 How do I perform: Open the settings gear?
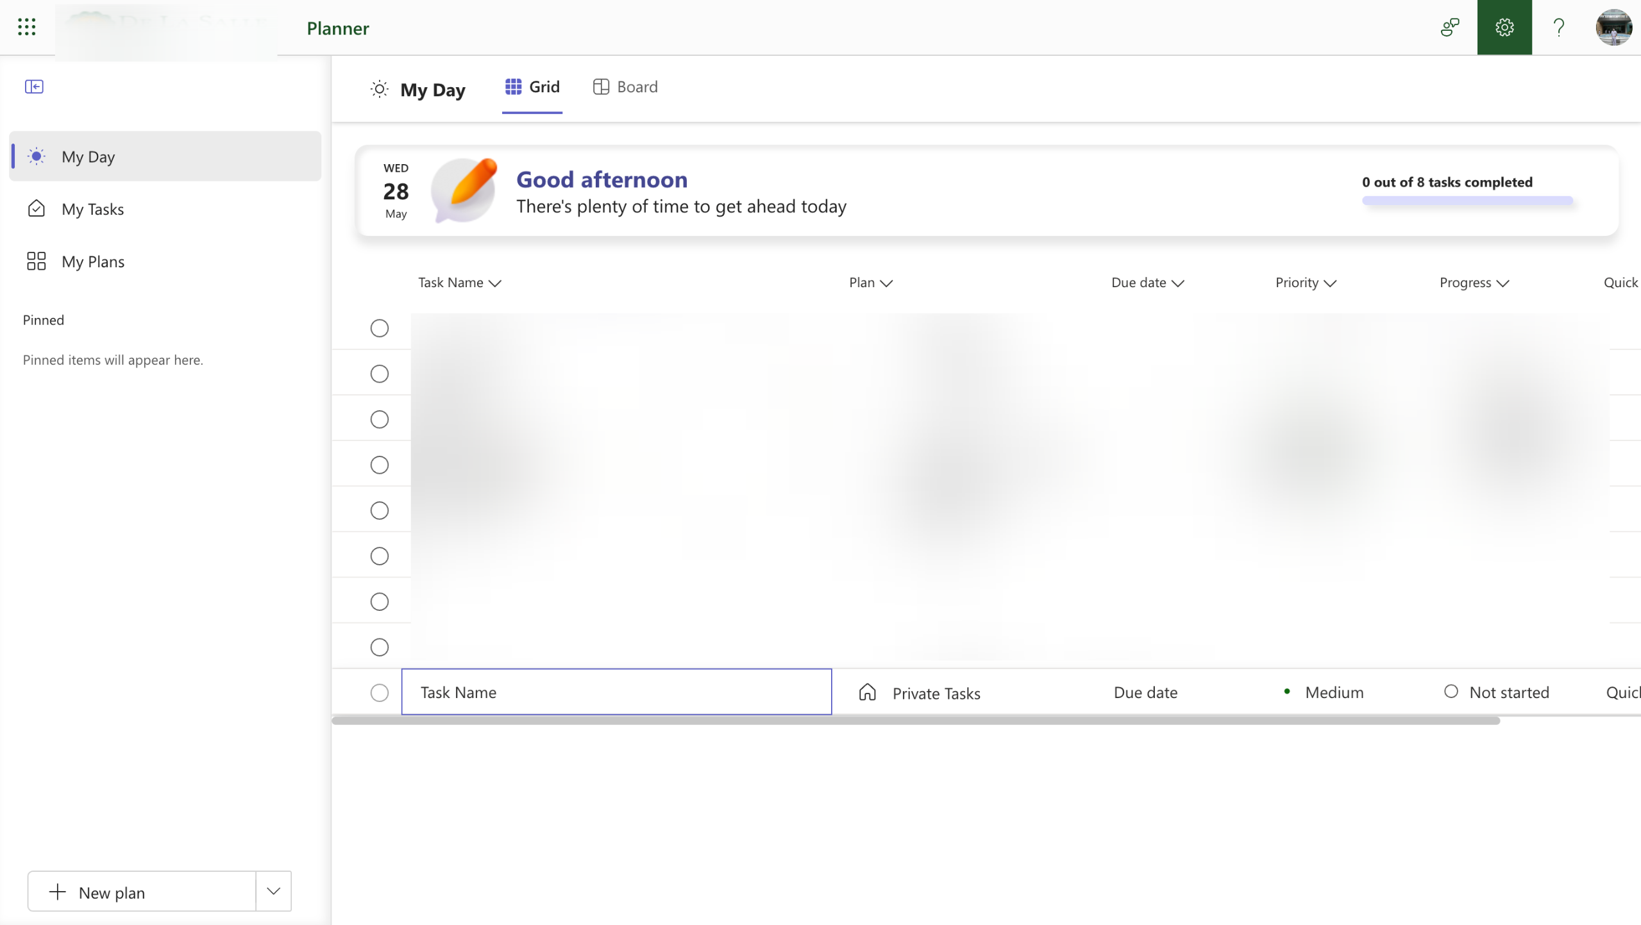pyautogui.click(x=1504, y=28)
